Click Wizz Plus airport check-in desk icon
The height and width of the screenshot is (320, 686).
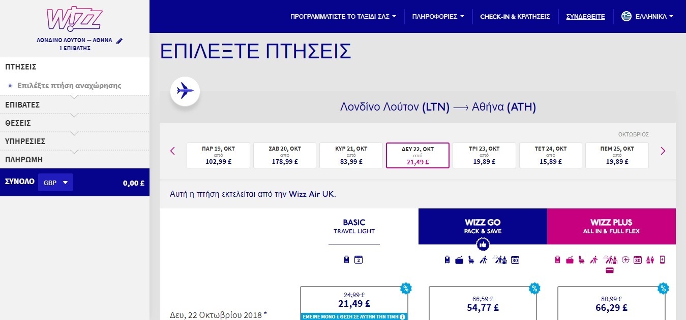[610, 260]
